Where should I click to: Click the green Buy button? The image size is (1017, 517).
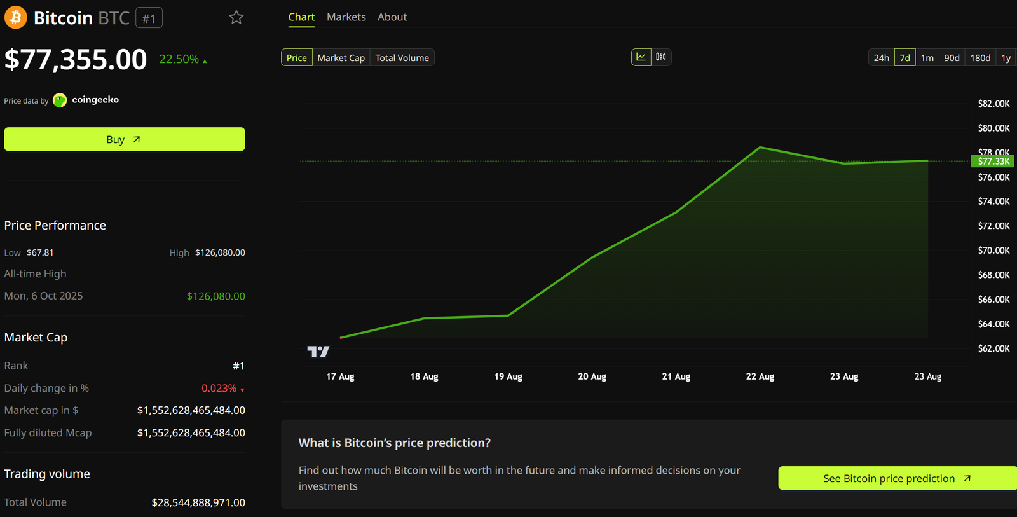(x=125, y=139)
